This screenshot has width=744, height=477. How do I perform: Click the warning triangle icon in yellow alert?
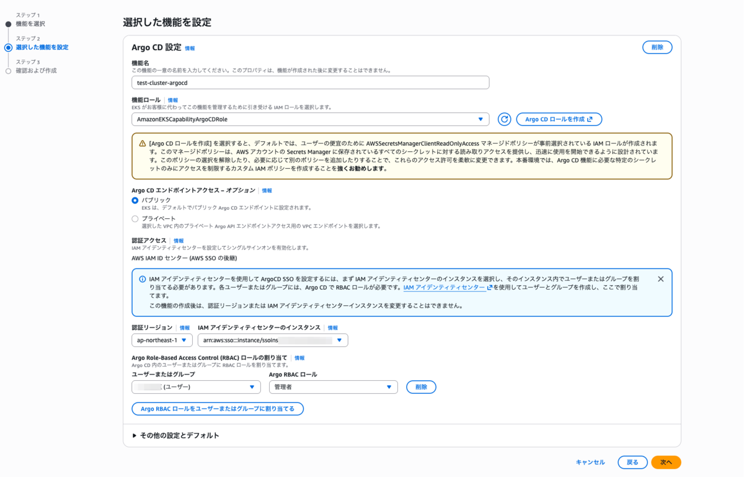tap(142, 143)
